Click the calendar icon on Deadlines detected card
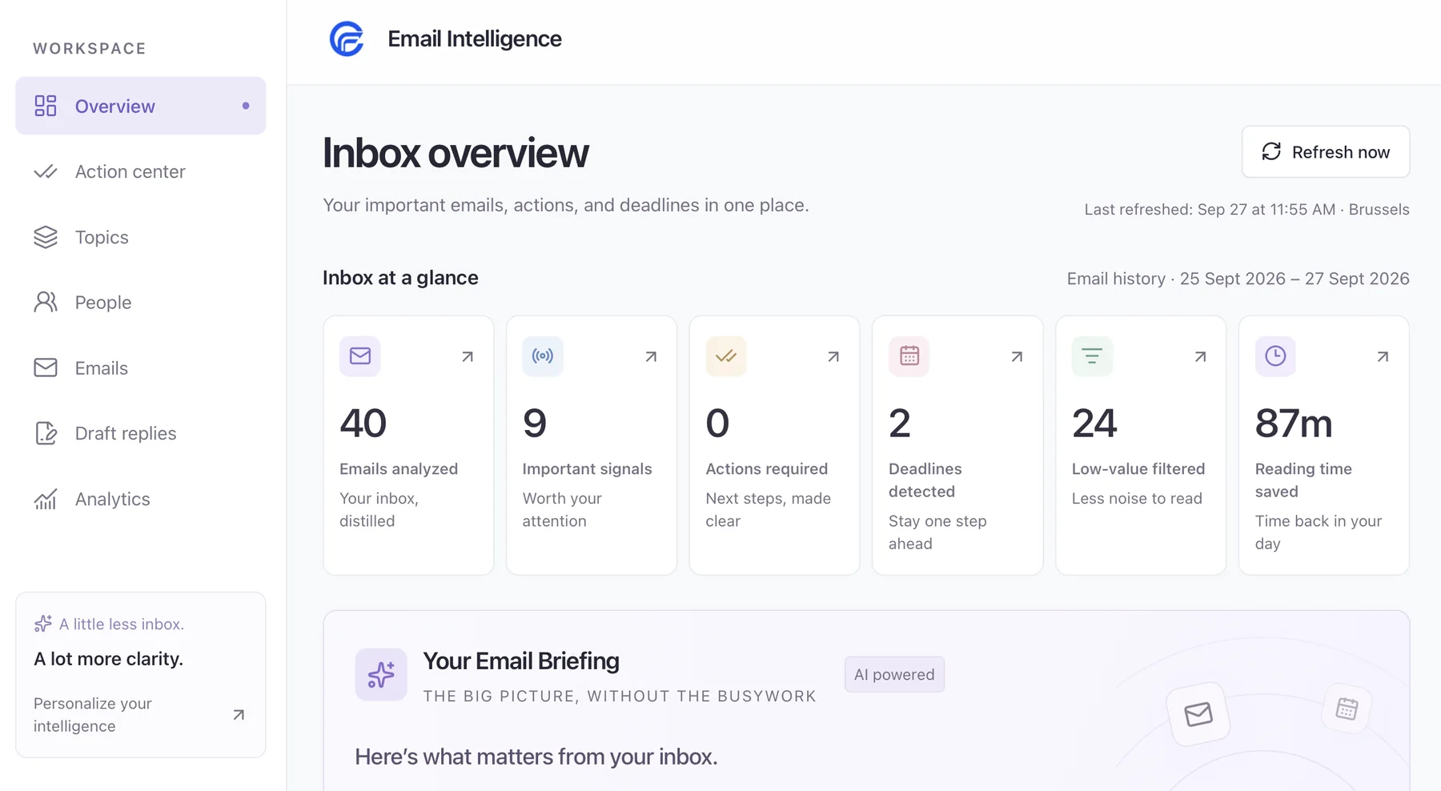The width and height of the screenshot is (1441, 791). [x=909, y=356]
